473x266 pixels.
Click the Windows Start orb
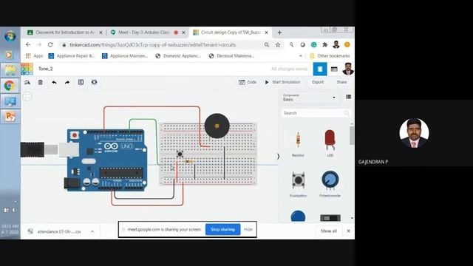coord(10,36)
